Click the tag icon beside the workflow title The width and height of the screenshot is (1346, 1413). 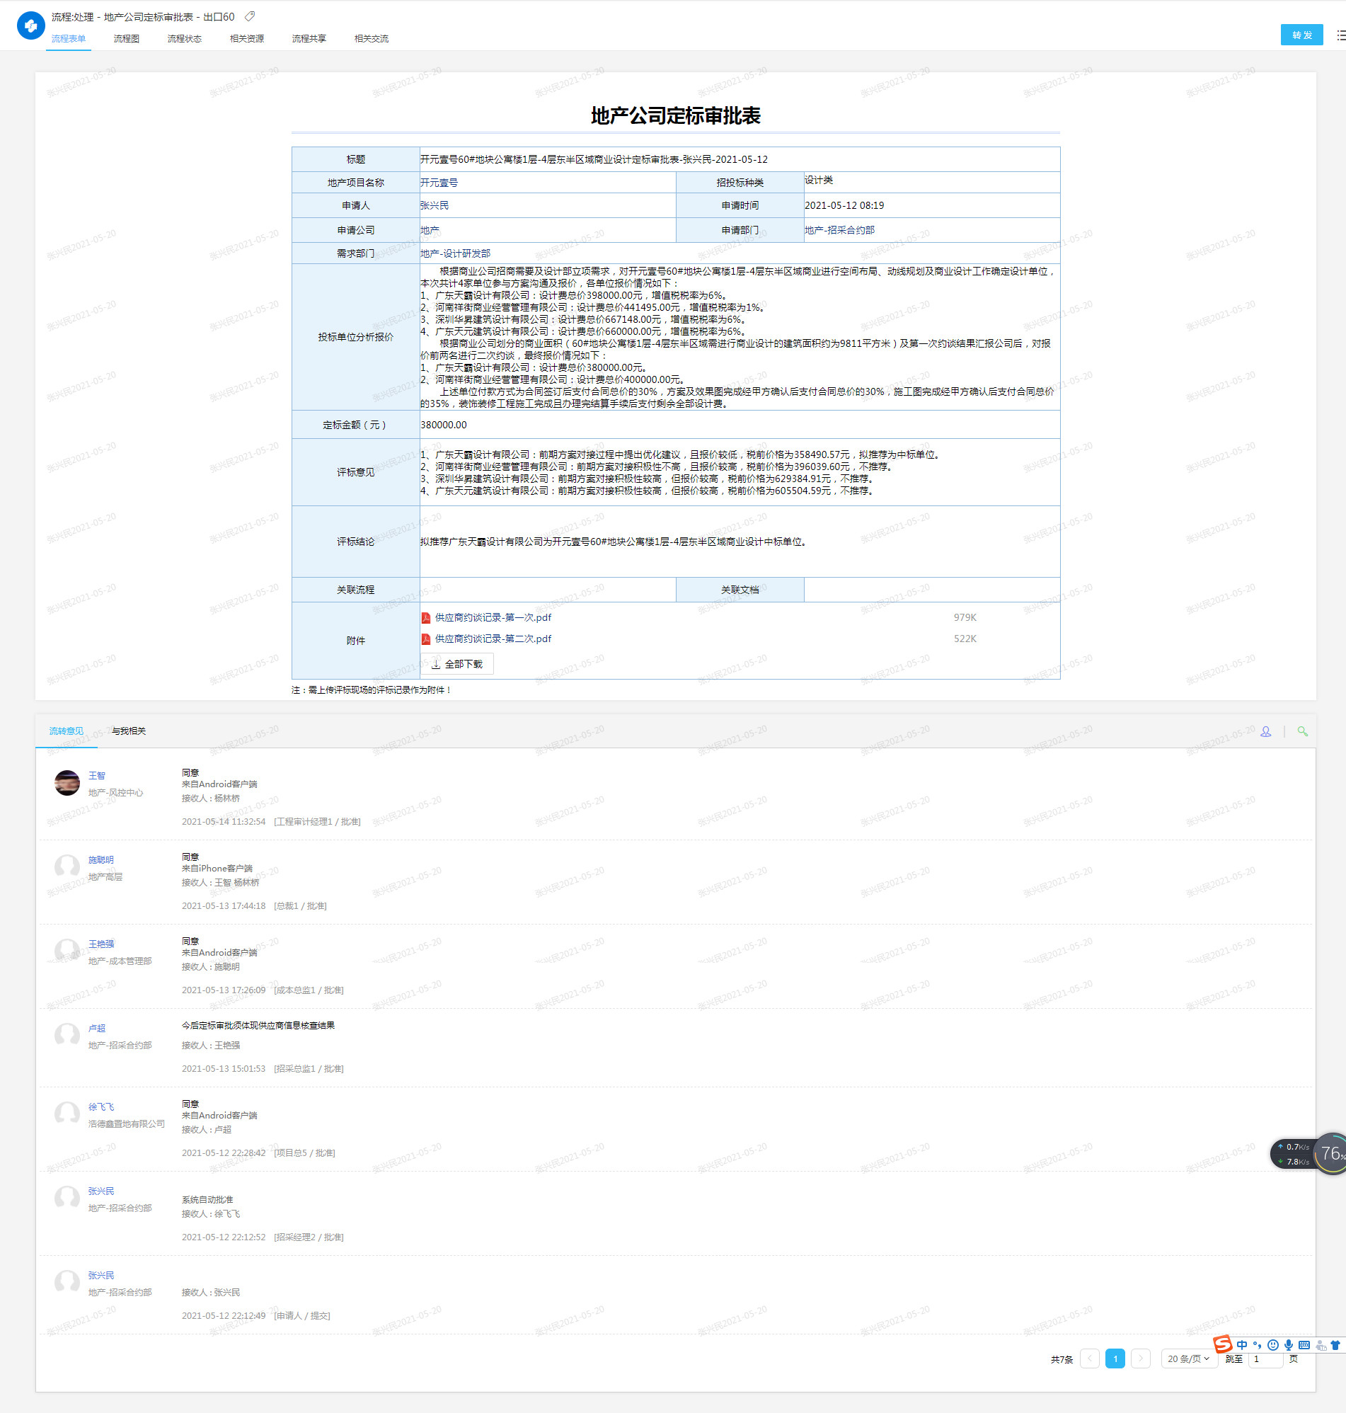coord(250,16)
